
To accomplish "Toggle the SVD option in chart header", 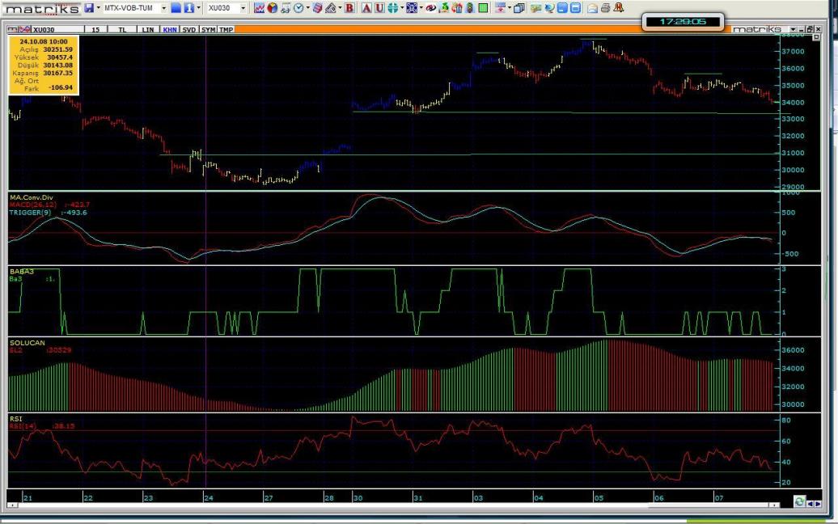I will pyautogui.click(x=188, y=29).
